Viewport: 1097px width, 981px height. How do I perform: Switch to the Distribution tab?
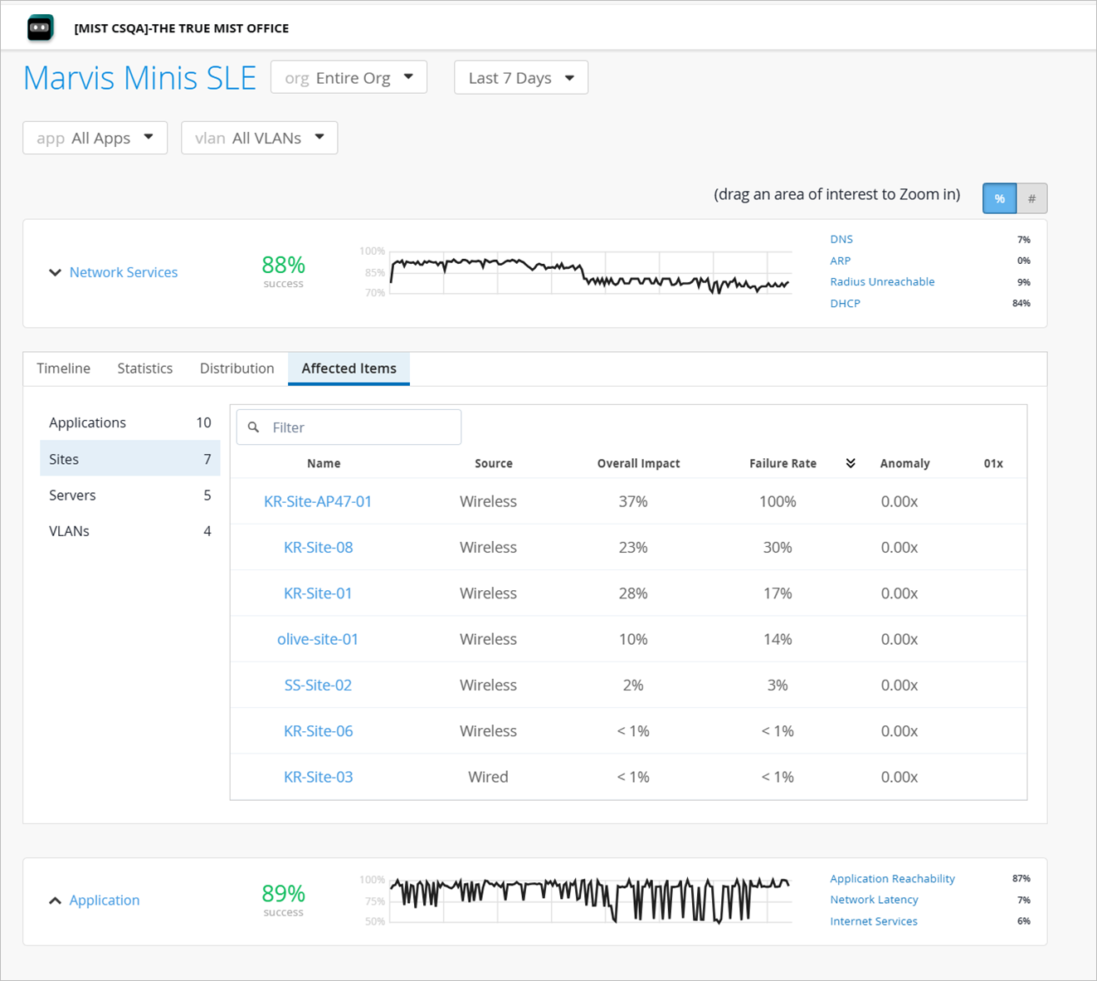pos(237,368)
